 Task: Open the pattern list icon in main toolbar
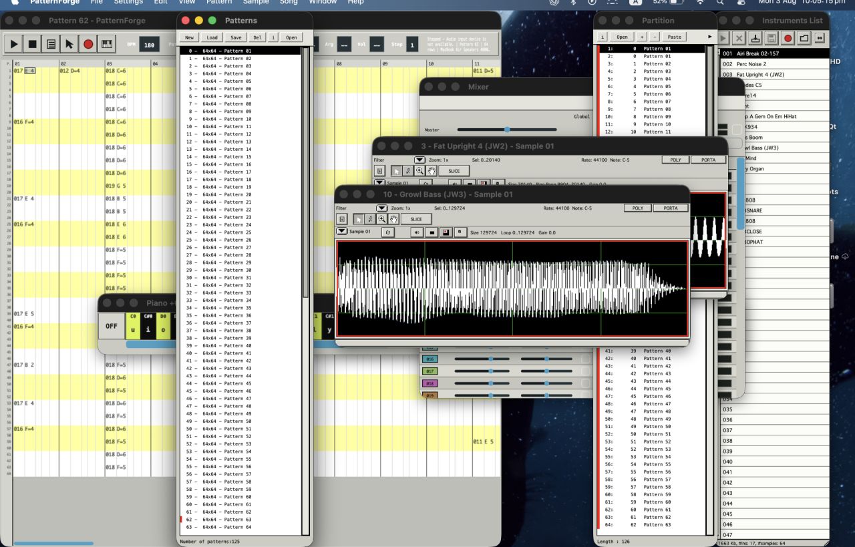(51, 44)
